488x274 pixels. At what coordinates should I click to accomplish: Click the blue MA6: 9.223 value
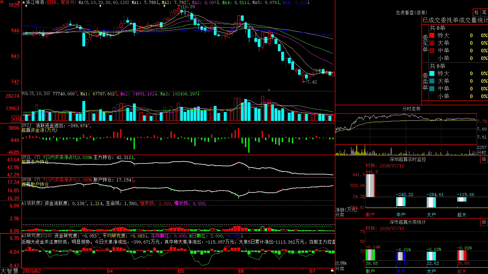point(296,2)
